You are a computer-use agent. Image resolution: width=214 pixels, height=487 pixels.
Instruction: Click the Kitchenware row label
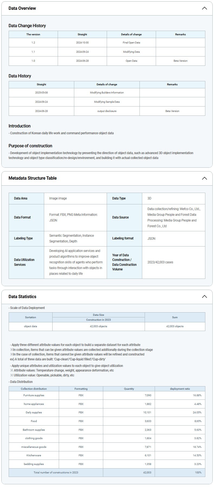coord(34,455)
